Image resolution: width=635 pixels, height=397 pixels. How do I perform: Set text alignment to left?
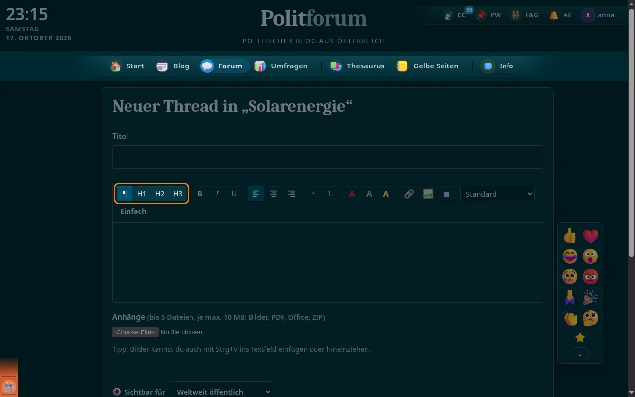coord(256,194)
